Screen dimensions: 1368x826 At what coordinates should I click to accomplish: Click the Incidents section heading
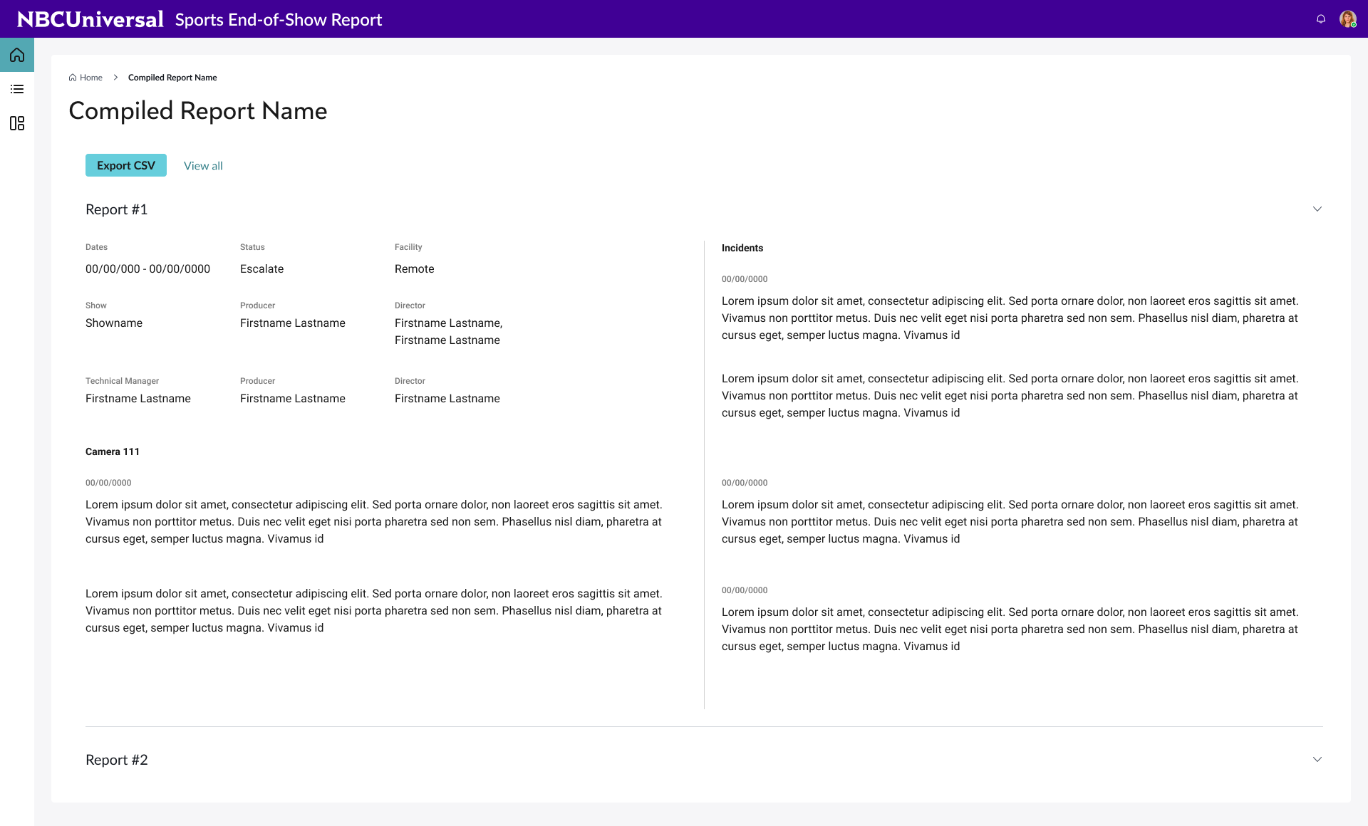[742, 248]
